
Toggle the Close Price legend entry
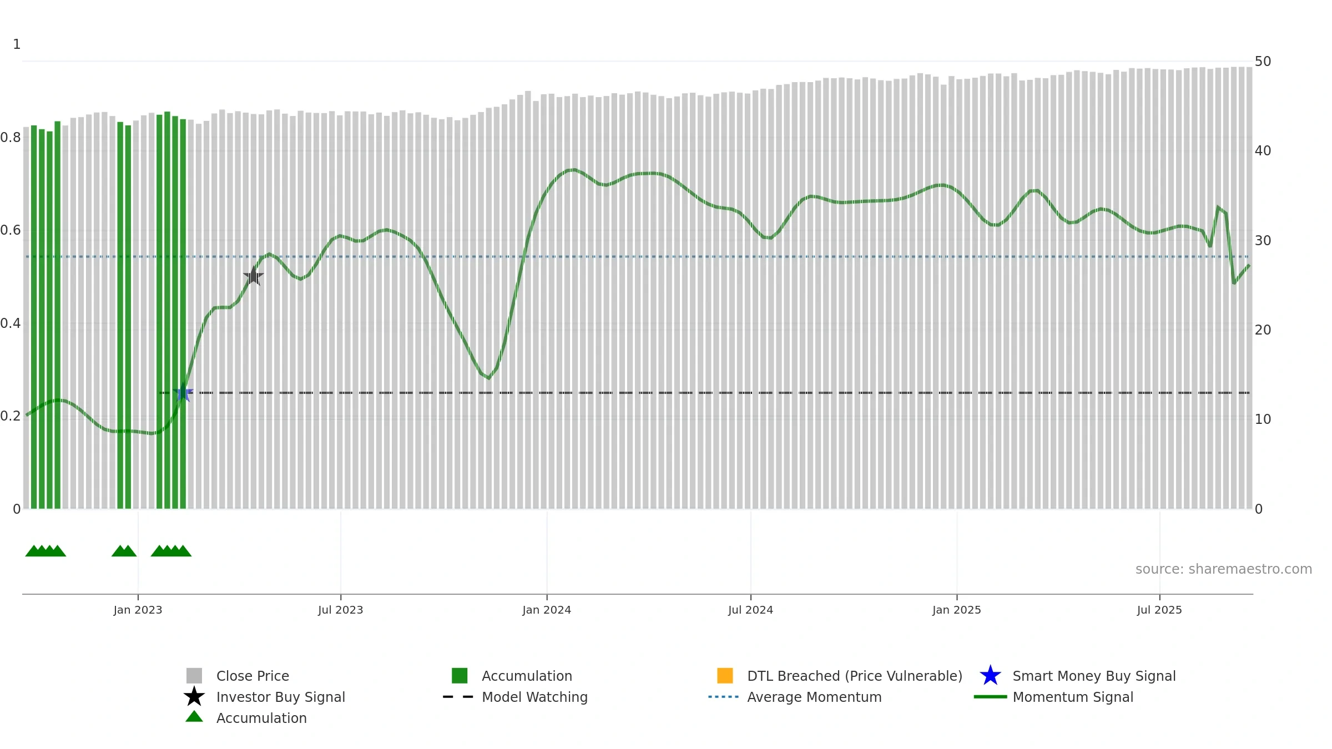pos(253,676)
